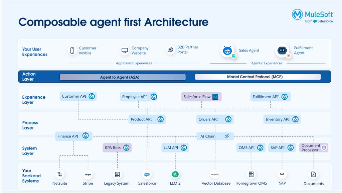Image resolution: width=342 pixels, height=193 pixels.
Task: Select the Model Context Protocol (MCP) bar
Action: click(258, 77)
